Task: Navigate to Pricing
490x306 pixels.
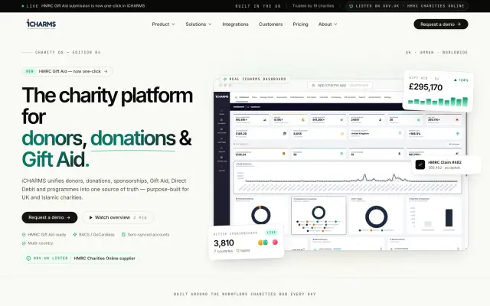Action: tap(300, 24)
